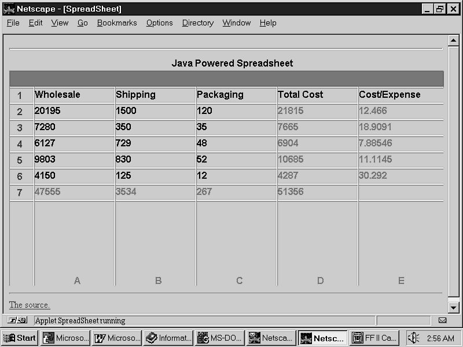
Task: Click the Netscape icon in title bar
Action: 9,9
